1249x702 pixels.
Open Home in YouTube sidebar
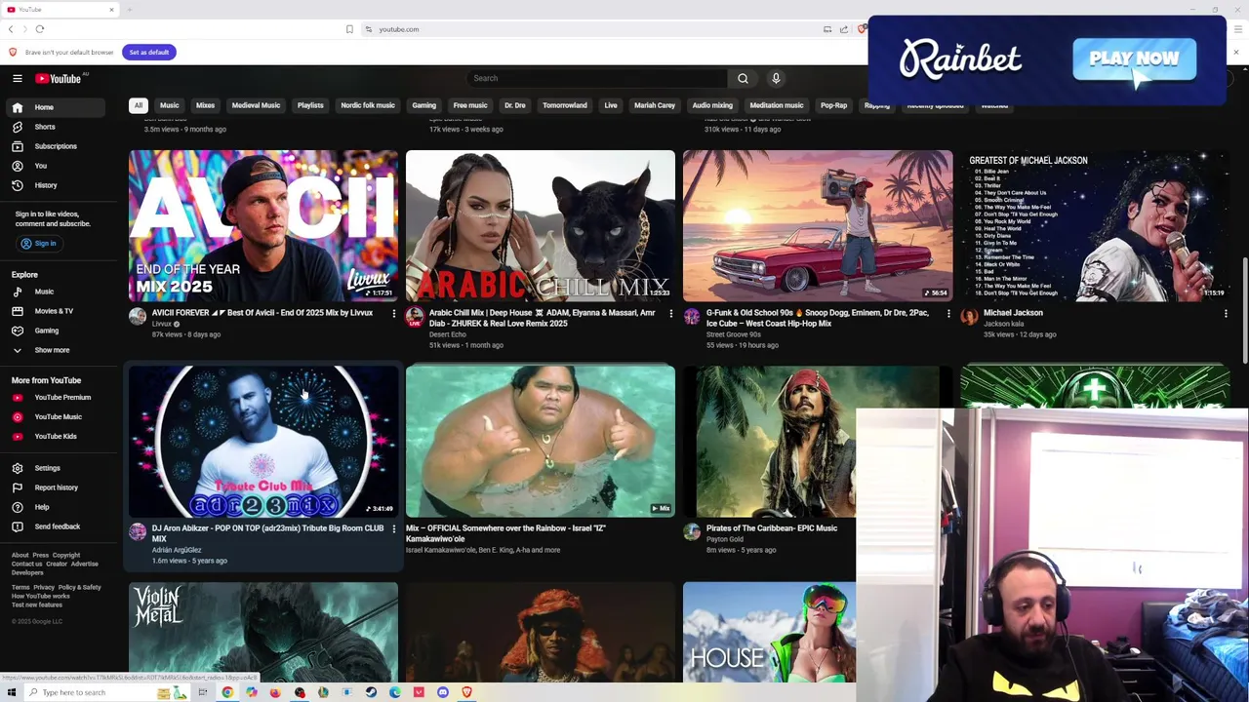(54, 107)
